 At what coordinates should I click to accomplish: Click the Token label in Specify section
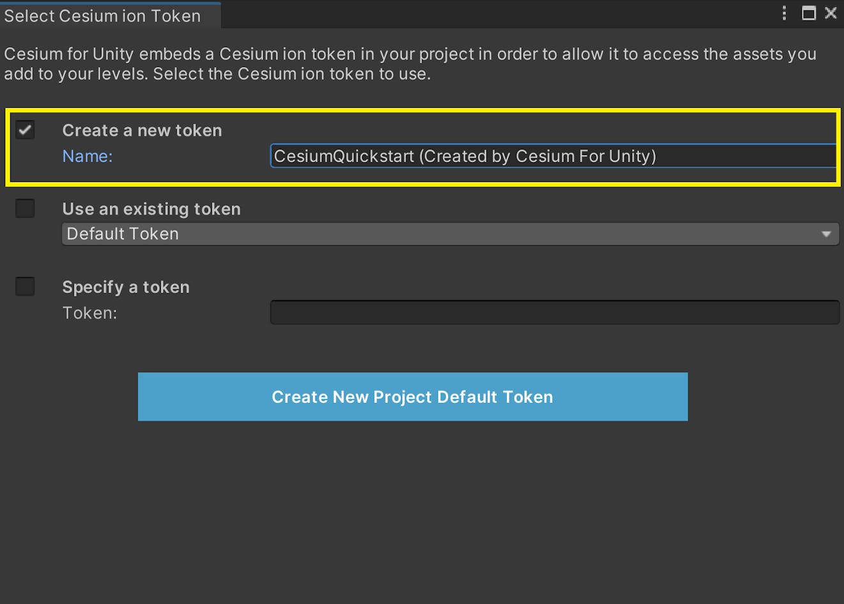(89, 313)
